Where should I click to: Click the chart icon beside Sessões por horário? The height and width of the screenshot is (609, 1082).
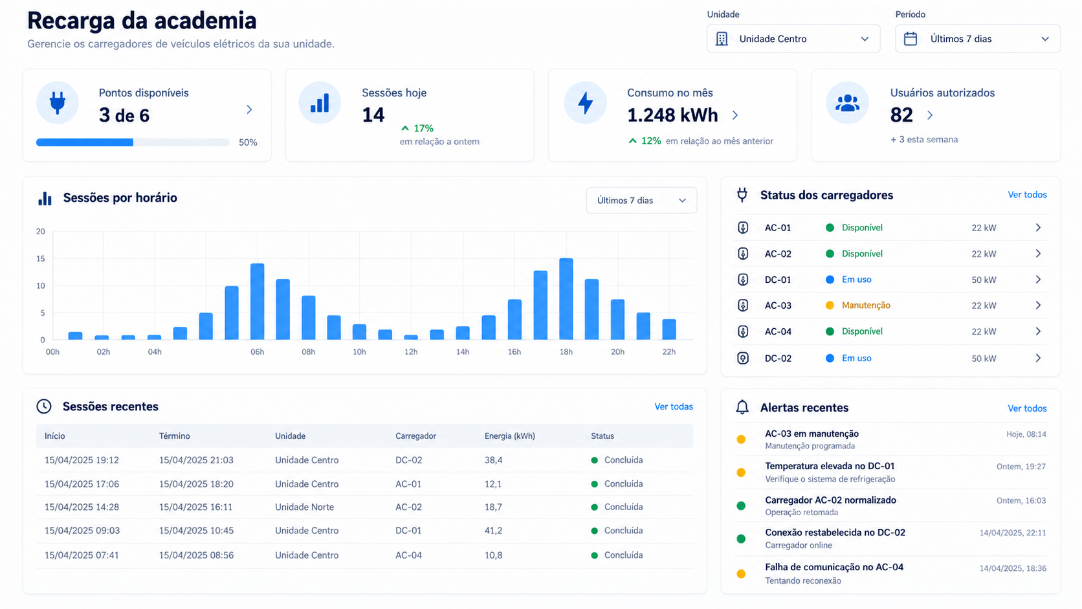[x=45, y=198]
